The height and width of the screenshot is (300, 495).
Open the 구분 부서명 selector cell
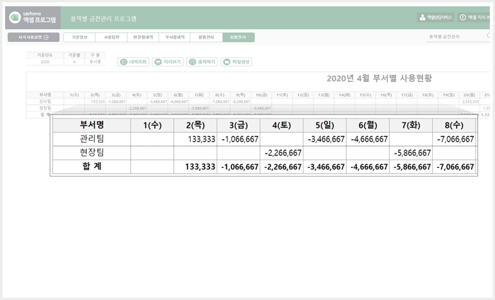point(95,61)
